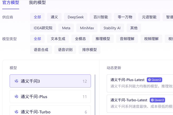Filter model type by 语音识别
This screenshot has width=173, height=115.
(x=65, y=50)
